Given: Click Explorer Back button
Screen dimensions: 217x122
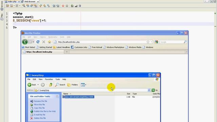Looking at the screenshot, I should [x=32, y=85].
